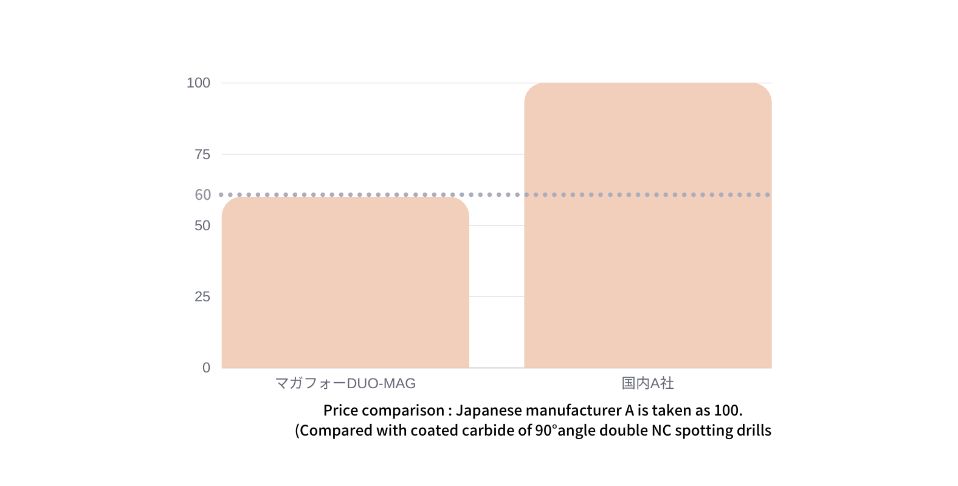Click the 50 y-axis label
The height and width of the screenshot is (486, 958).
202,225
